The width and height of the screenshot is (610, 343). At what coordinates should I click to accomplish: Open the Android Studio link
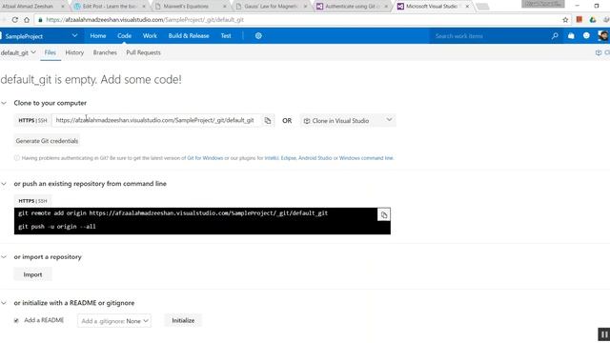tap(315, 158)
